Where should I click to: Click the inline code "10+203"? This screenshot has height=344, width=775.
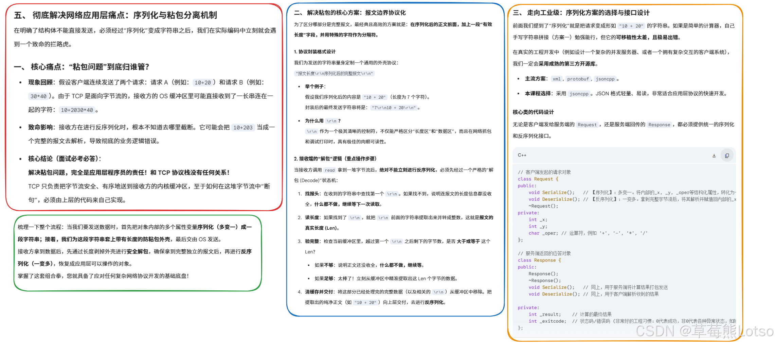click(x=243, y=128)
